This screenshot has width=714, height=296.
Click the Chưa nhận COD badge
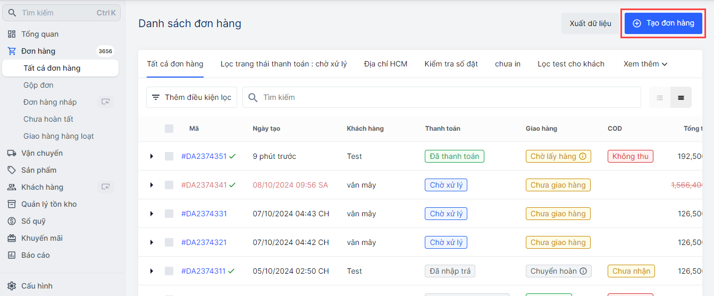(x=631, y=271)
